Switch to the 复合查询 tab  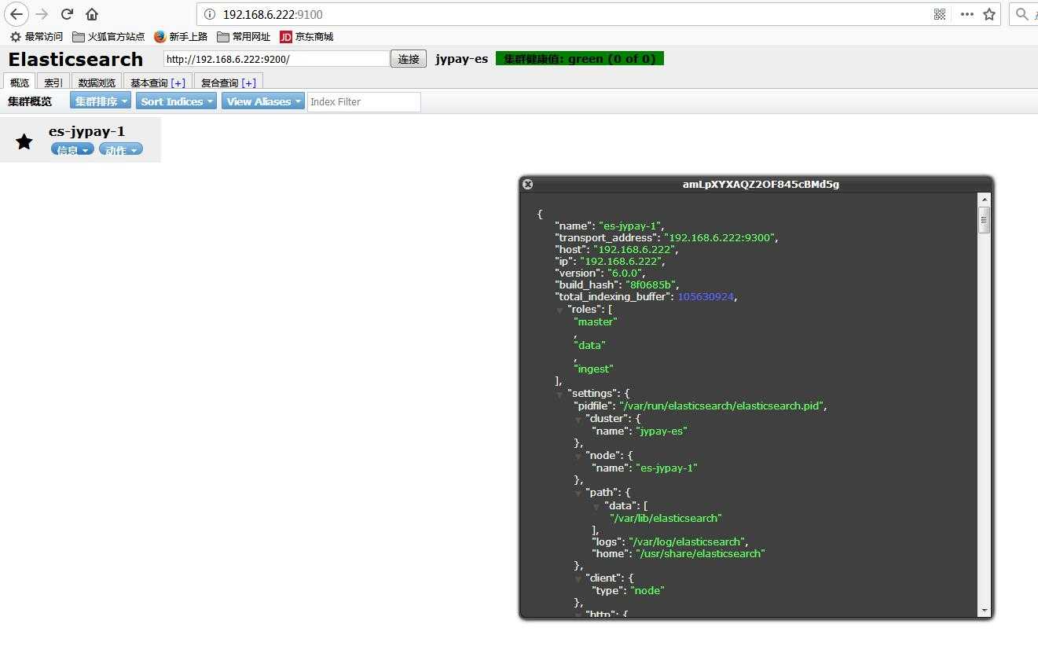pos(220,83)
